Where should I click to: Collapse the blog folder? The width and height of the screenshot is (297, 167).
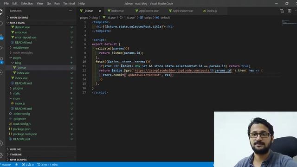18,63
